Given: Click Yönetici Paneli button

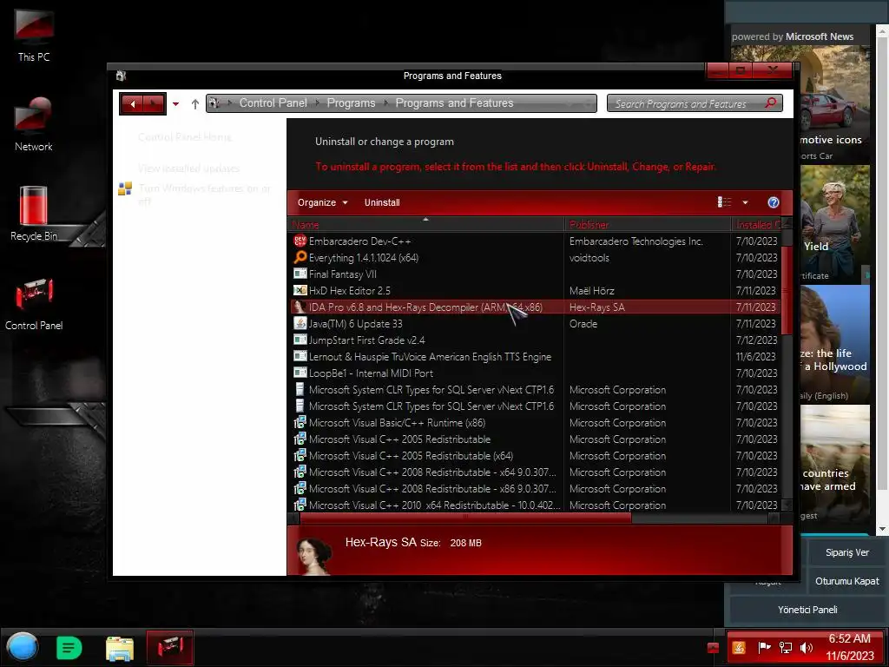Looking at the screenshot, I should [x=807, y=610].
